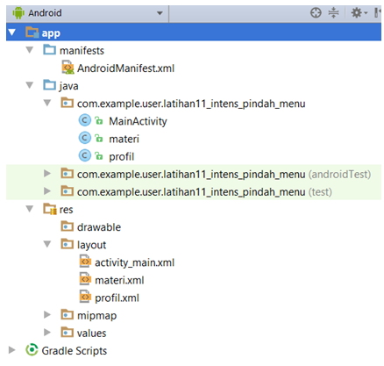This screenshot has width=384, height=366.
Task: Select the package labeled (androidTest)
Action: pos(224,175)
